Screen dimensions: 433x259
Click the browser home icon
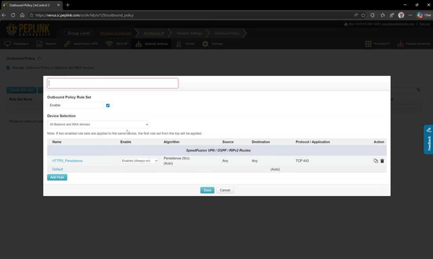pyautogui.click(x=22, y=15)
